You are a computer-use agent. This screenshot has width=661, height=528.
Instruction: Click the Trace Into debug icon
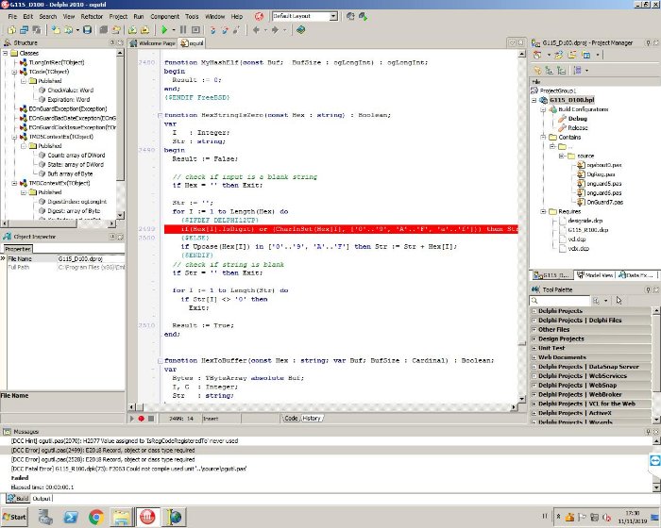[x=212, y=30]
